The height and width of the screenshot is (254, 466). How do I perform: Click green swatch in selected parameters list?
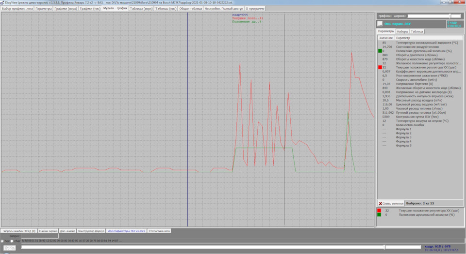coord(379,215)
